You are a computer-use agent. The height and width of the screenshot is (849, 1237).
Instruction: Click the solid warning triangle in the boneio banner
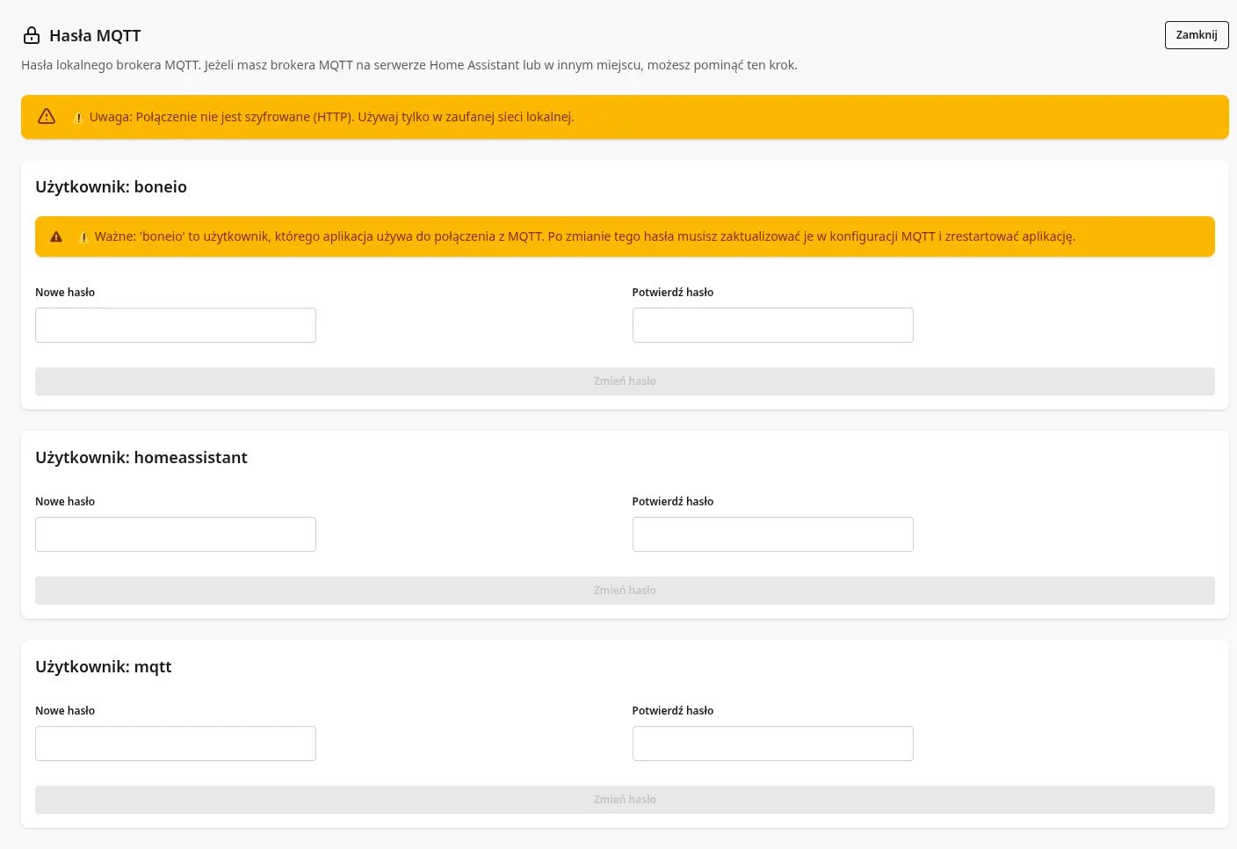pos(56,236)
